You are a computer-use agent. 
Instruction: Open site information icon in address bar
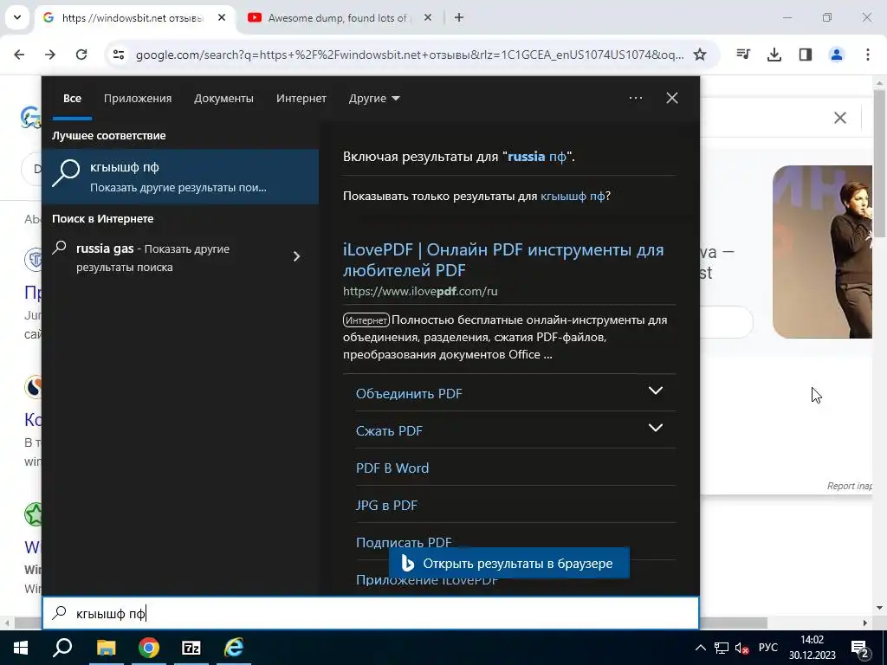click(x=119, y=55)
